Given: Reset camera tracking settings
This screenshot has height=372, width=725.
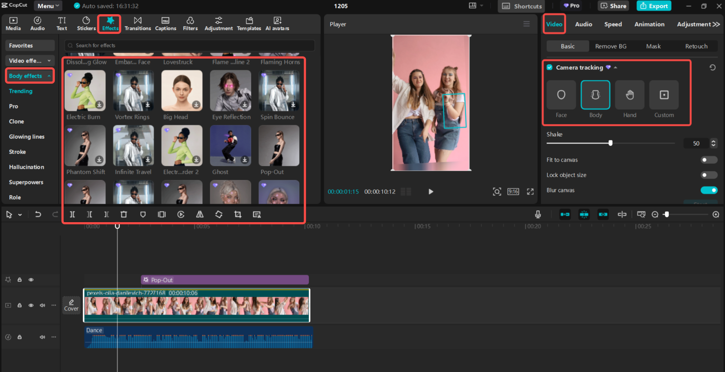Looking at the screenshot, I should 712,67.
